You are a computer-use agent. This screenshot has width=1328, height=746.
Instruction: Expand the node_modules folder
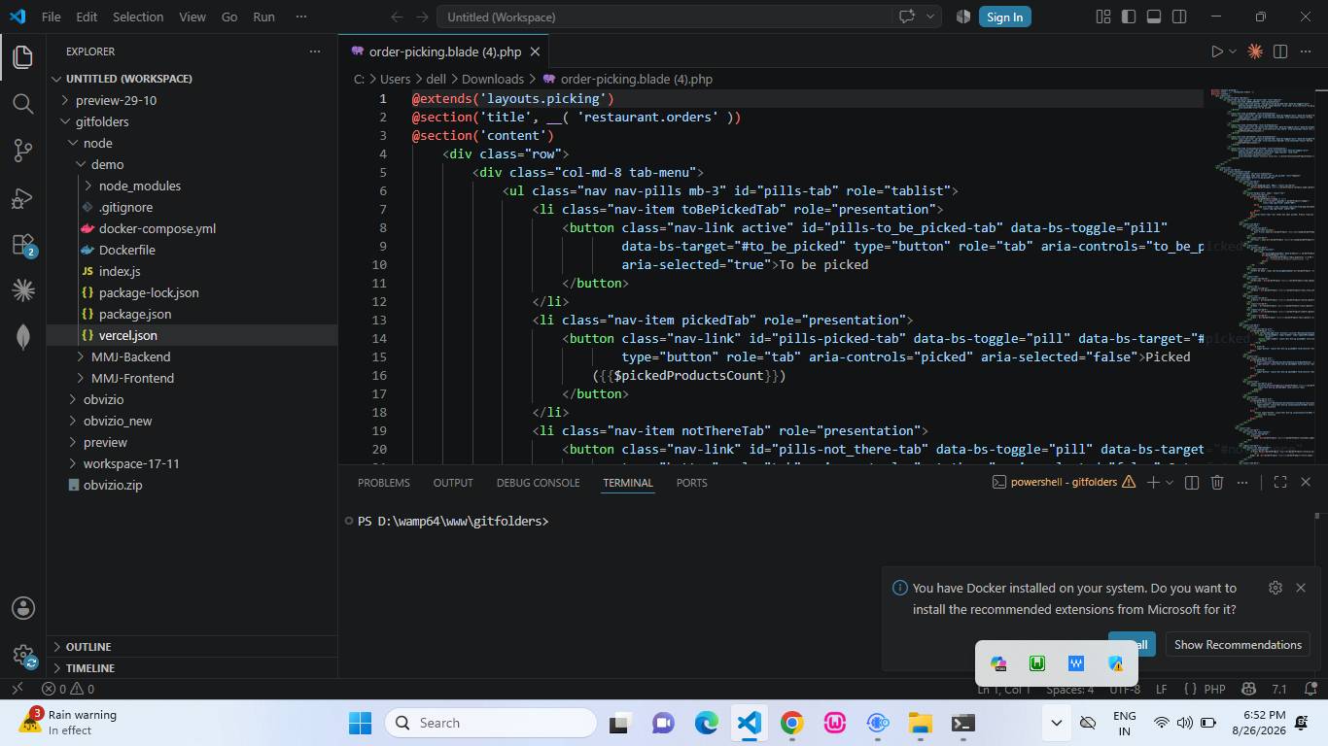coord(140,186)
